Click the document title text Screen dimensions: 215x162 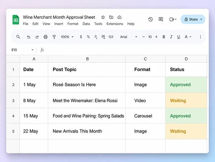point(59,17)
